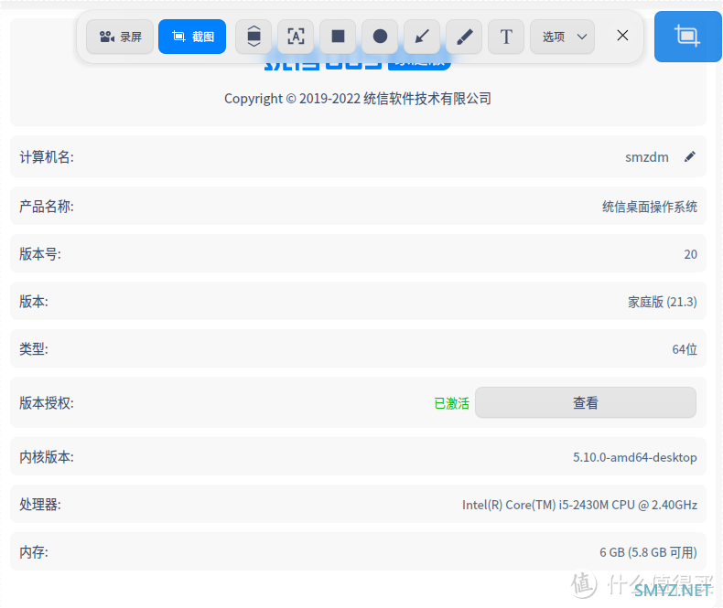Select the ellipse drawing tool
This screenshot has width=723, height=608.
pyautogui.click(x=380, y=37)
